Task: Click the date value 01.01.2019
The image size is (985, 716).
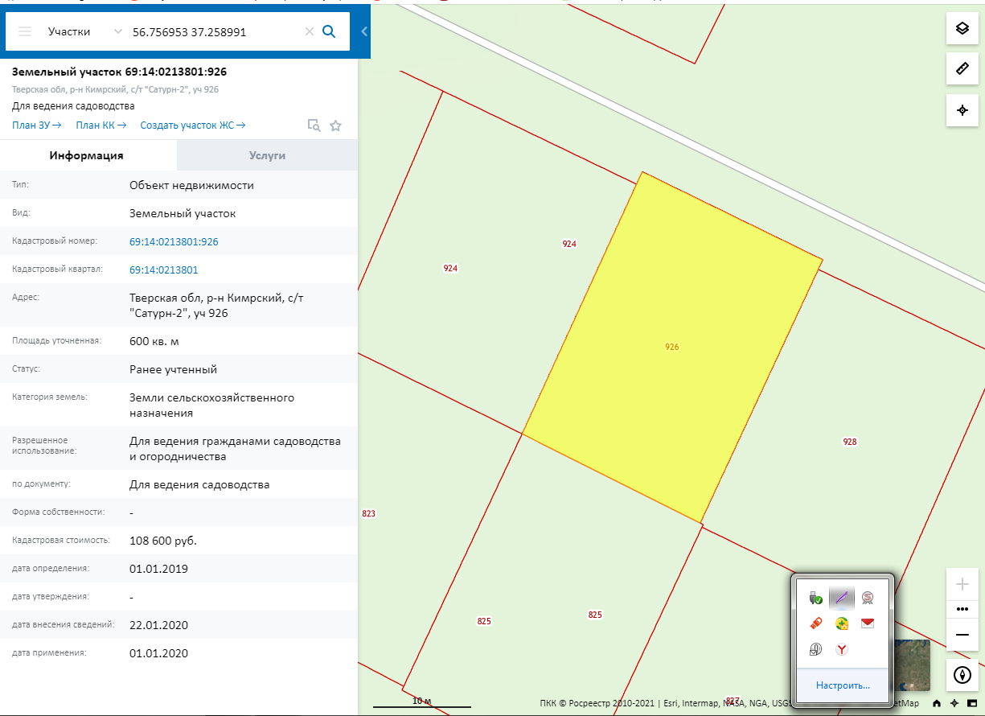Action: click(x=159, y=569)
